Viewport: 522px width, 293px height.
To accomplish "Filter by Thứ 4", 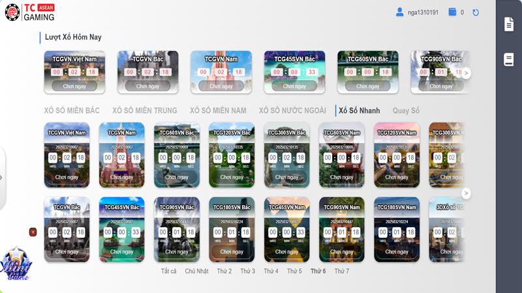I will [x=271, y=271].
